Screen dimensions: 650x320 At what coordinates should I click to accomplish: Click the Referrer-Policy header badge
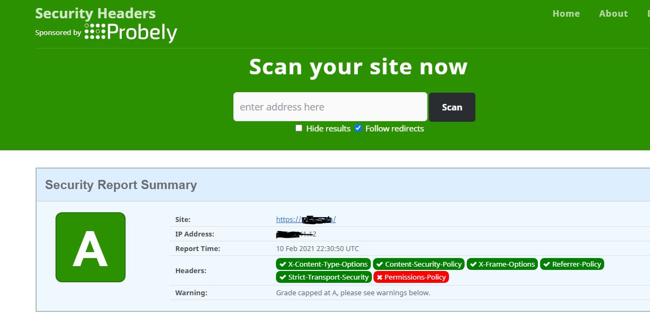click(572, 264)
